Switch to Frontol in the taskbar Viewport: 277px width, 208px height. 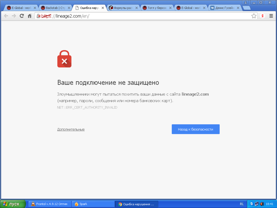pyautogui.click(x=50, y=204)
